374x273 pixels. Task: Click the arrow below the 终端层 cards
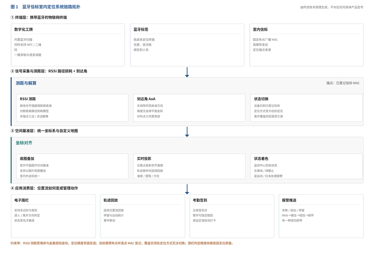187,72
